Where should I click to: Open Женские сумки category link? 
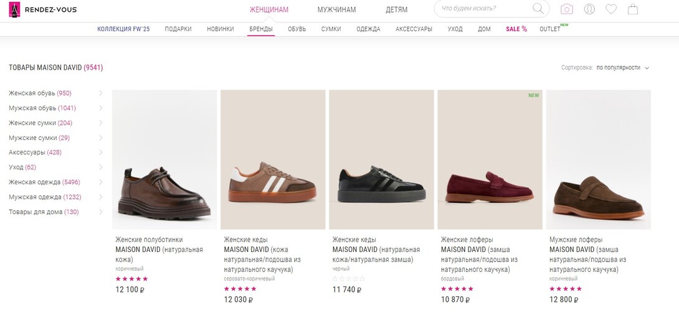coord(40,123)
